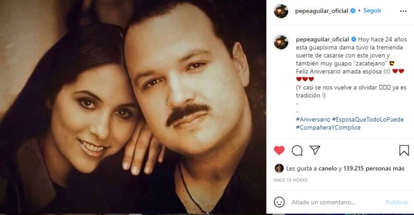Open #CompañeraYComplice hashtag
414x215 pixels.
(x=328, y=128)
